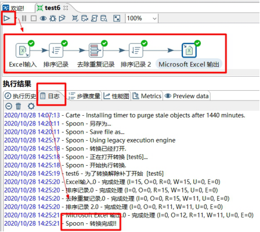Toggle the execution results pane icon
The image size is (260, 232).
pyautogui.click(x=117, y=19)
